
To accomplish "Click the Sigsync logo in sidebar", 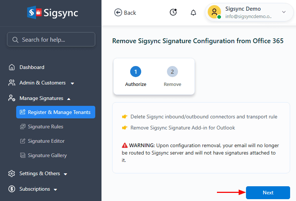I will 53,13.
